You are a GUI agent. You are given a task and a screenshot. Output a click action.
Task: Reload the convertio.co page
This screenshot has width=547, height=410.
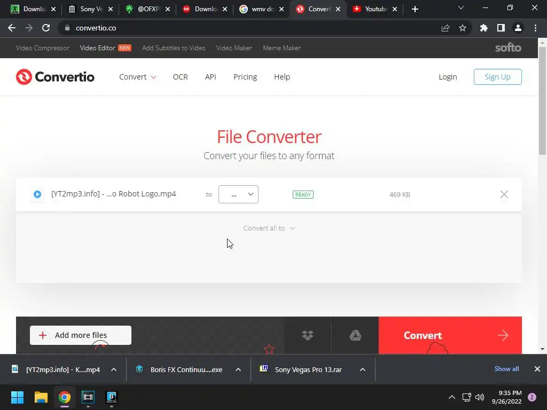click(x=46, y=28)
